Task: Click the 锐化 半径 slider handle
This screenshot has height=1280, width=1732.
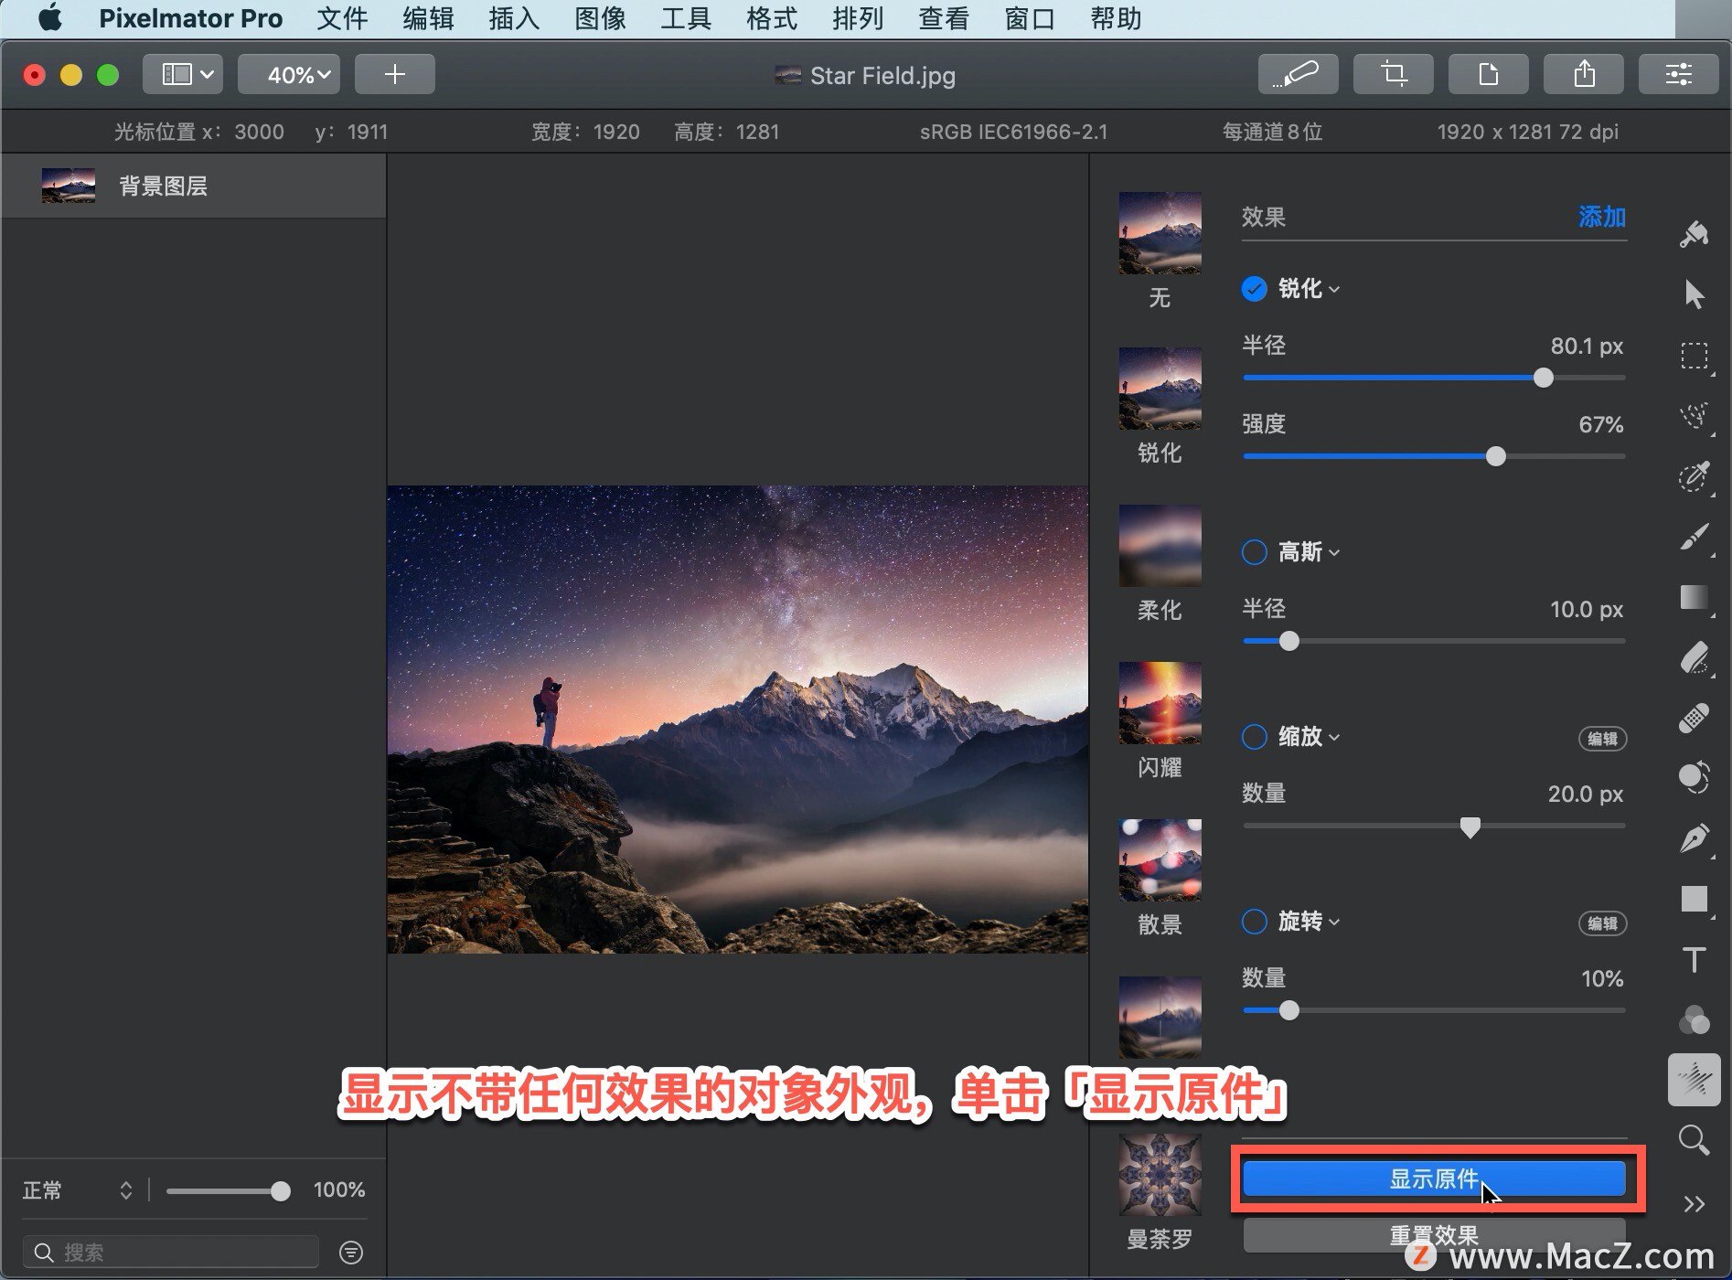Action: (1543, 378)
